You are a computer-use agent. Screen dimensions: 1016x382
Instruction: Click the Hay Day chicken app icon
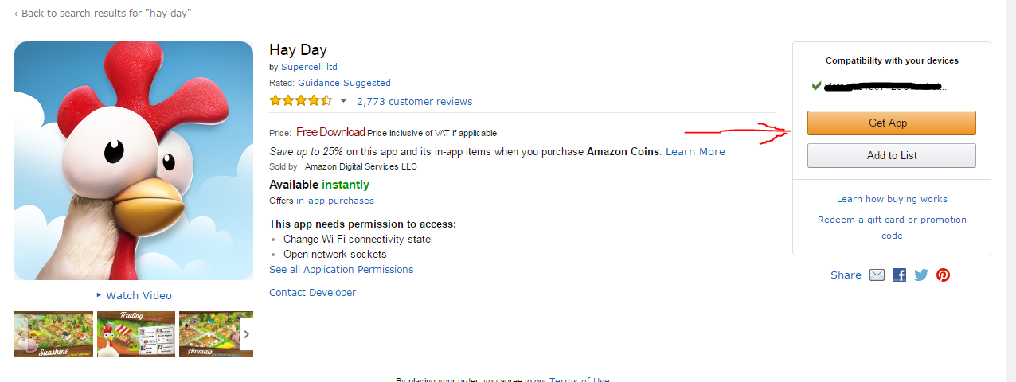point(134,161)
